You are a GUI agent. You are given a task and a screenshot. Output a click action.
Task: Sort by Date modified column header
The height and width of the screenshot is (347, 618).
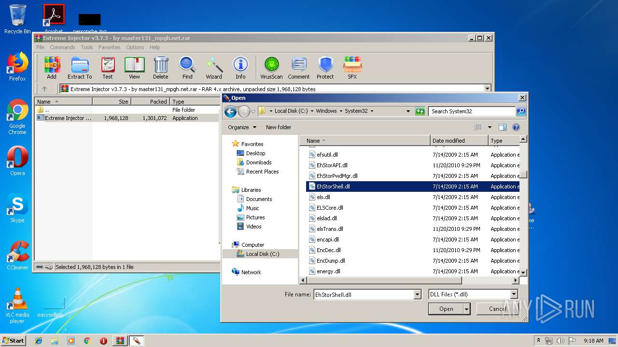pyautogui.click(x=459, y=141)
